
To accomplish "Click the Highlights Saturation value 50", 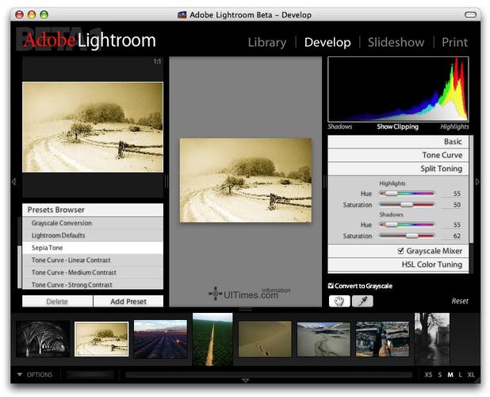I will pos(457,205).
